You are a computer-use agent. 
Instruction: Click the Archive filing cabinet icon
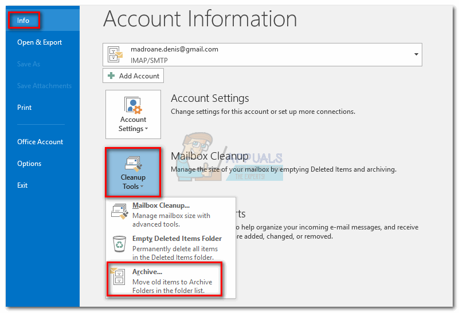pos(118,276)
